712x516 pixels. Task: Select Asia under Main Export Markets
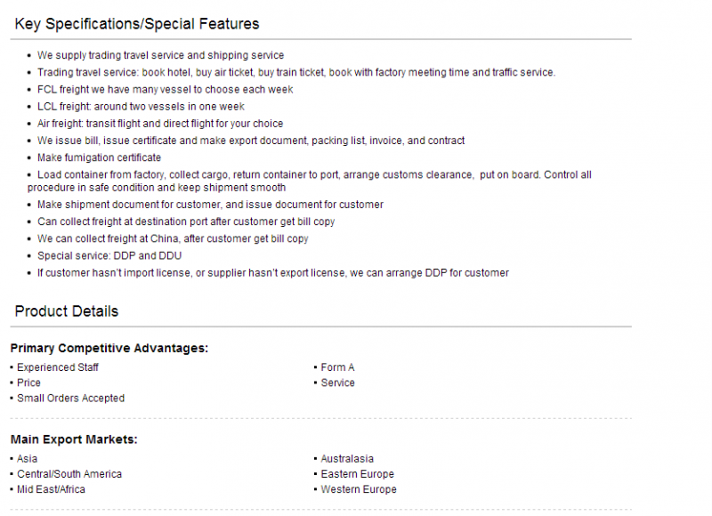28,459
